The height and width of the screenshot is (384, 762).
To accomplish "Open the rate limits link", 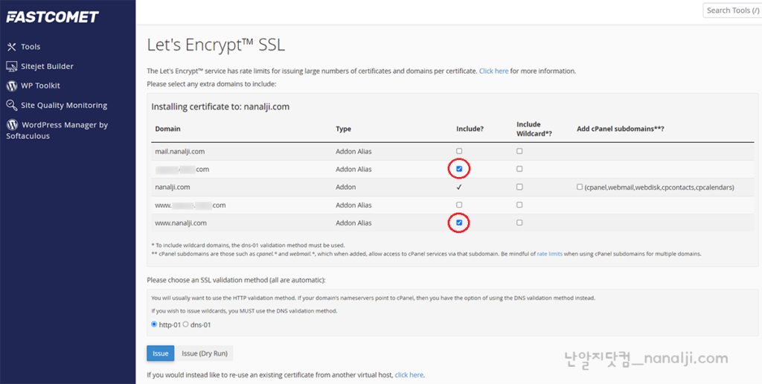I will (x=549, y=254).
